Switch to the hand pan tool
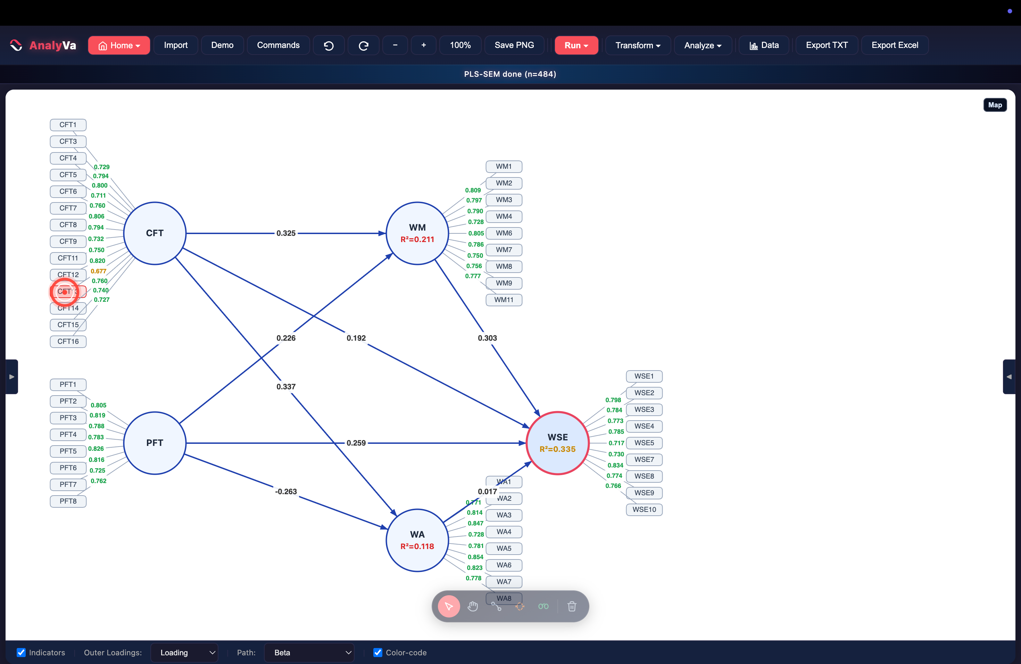 (473, 606)
